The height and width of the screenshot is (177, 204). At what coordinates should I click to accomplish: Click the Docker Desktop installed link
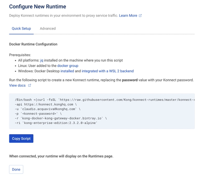tap(67, 71)
